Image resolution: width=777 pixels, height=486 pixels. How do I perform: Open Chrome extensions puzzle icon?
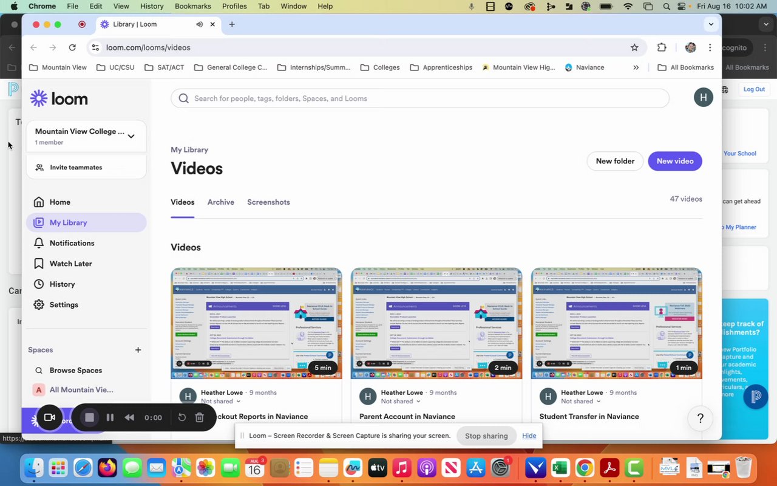tap(662, 47)
